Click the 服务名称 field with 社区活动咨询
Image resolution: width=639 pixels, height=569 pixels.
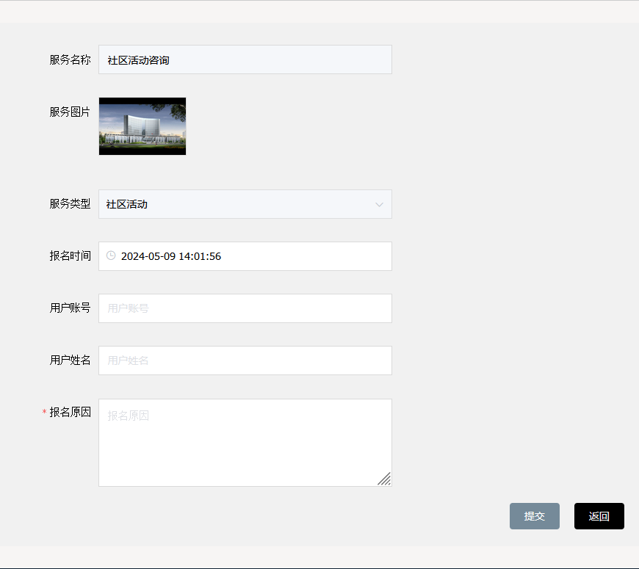pos(245,59)
